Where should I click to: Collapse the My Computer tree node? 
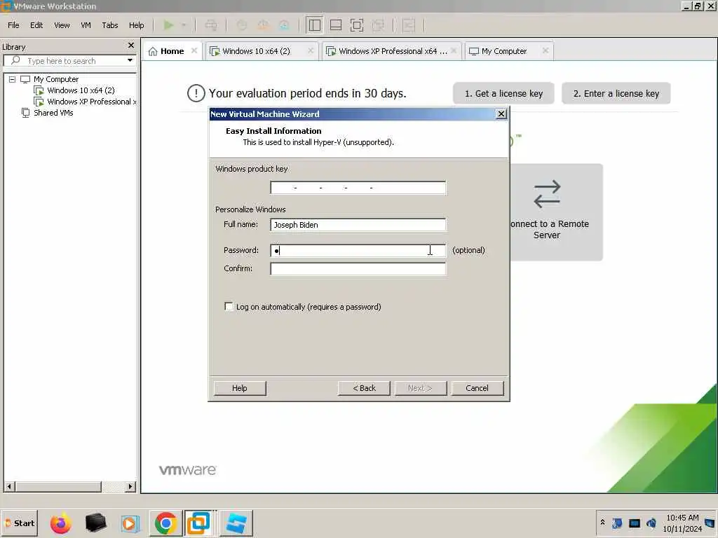(13, 79)
